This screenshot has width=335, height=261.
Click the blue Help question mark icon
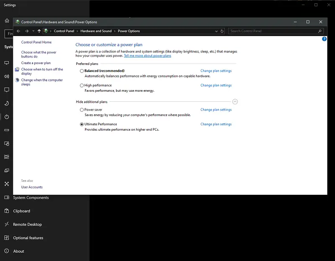324,39
